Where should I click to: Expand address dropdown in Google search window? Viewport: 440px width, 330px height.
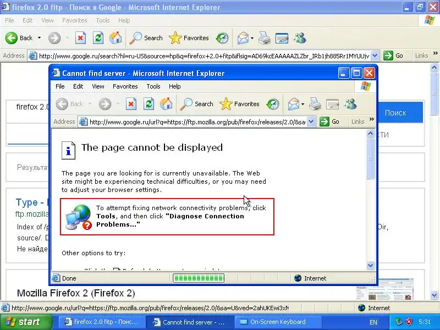[375, 56]
